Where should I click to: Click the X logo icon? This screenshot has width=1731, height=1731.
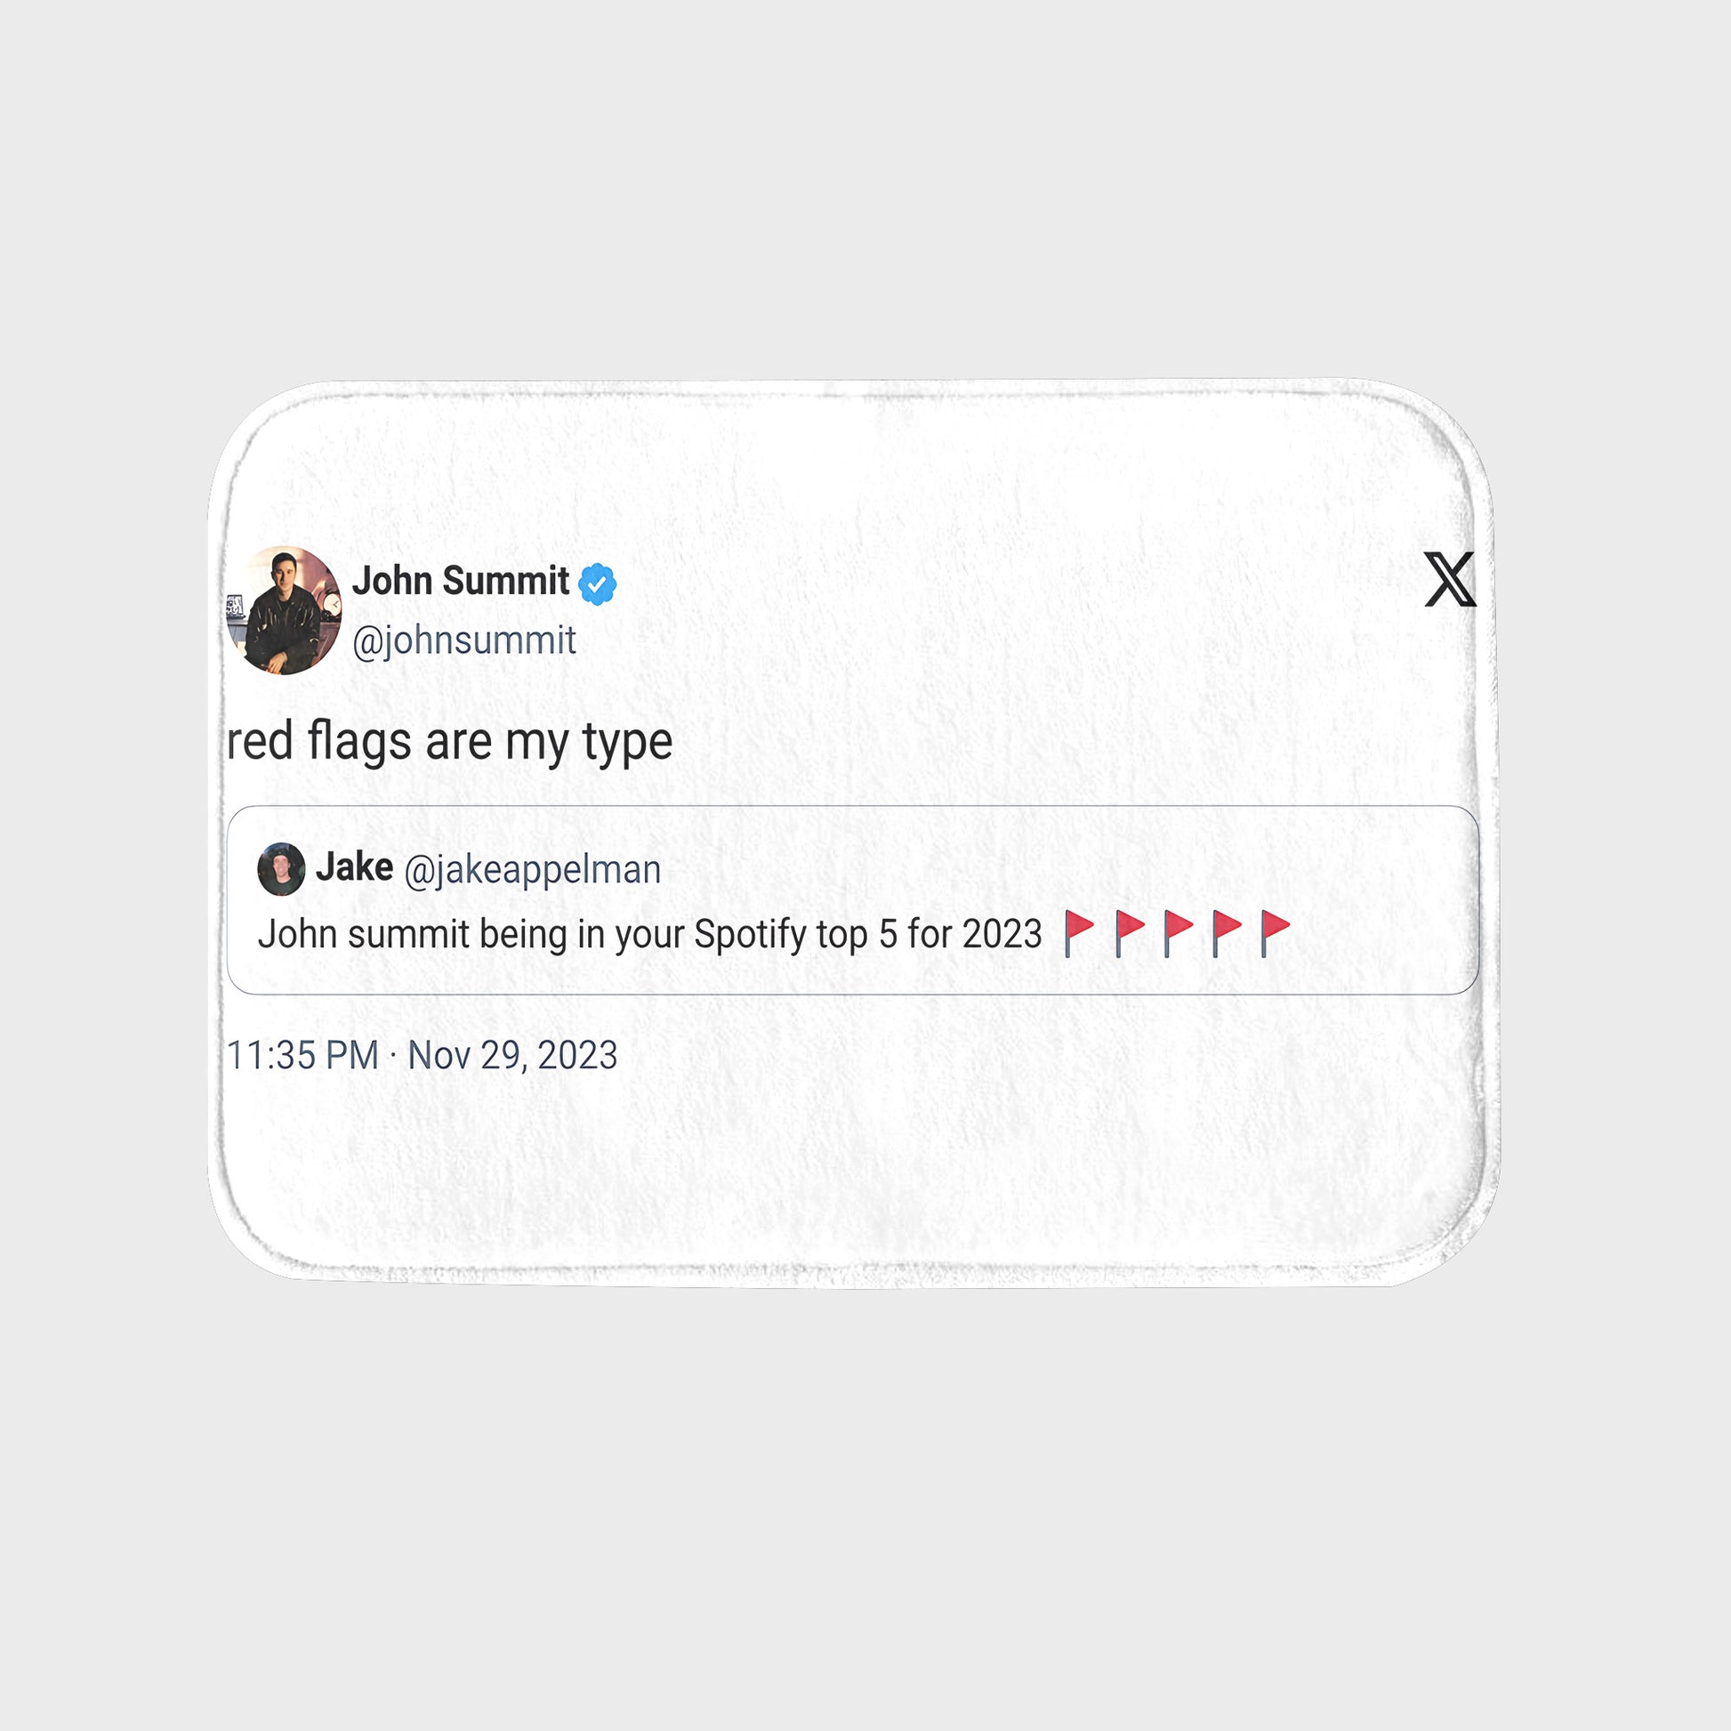(1450, 580)
